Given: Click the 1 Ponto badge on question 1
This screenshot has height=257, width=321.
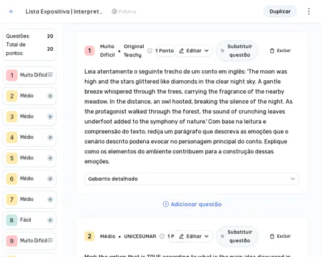Looking at the screenshot, I should [x=165, y=51].
